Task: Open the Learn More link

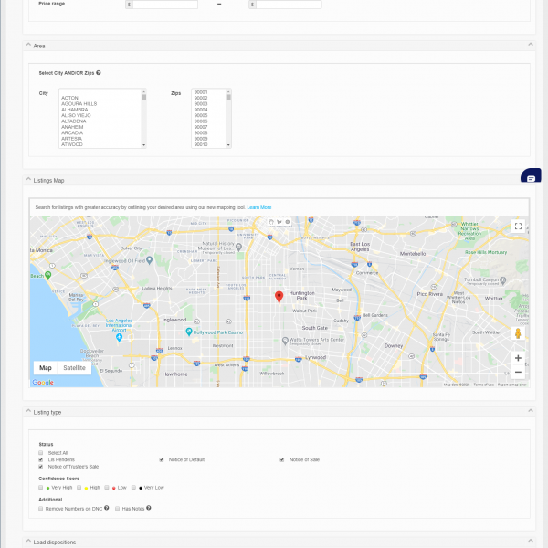Action: (259, 207)
